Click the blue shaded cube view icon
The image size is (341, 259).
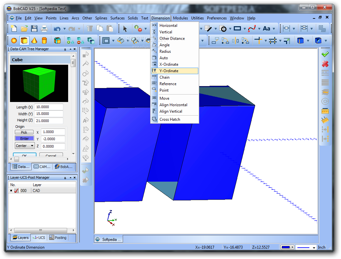coord(300,40)
